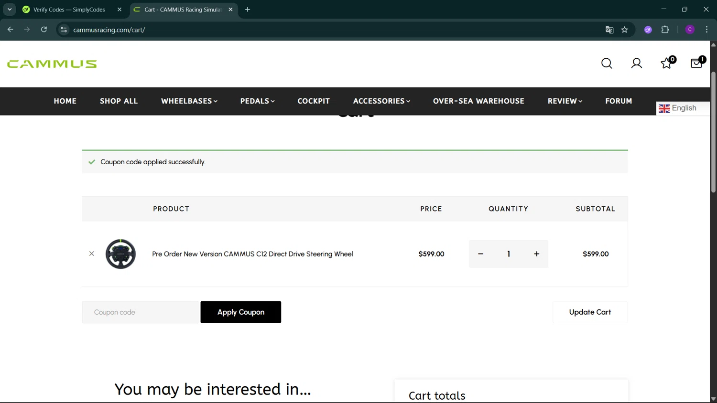
Task: Open the user account icon
Action: [x=636, y=64]
